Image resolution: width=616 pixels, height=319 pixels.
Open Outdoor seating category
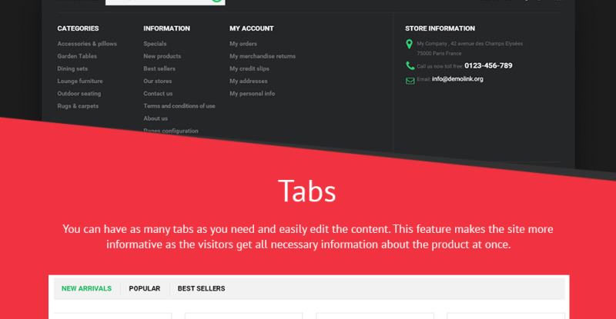tap(79, 93)
